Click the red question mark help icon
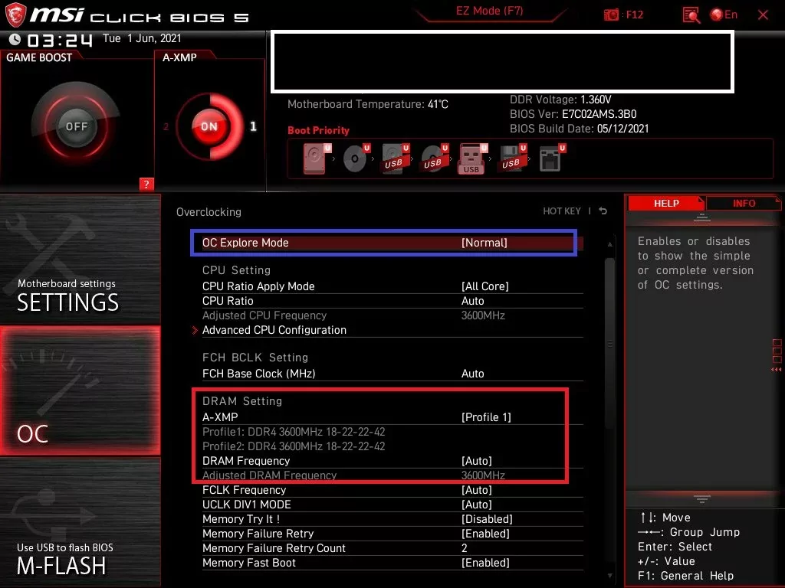The image size is (785, 588). coord(146,184)
